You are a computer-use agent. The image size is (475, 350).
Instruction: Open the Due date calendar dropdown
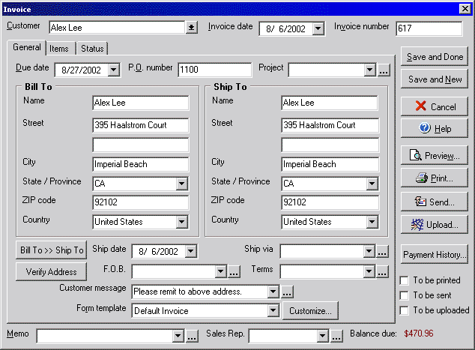(x=114, y=70)
